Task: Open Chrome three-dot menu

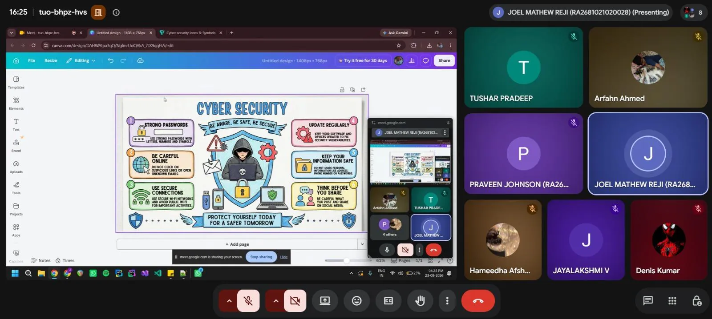Action: (450, 45)
